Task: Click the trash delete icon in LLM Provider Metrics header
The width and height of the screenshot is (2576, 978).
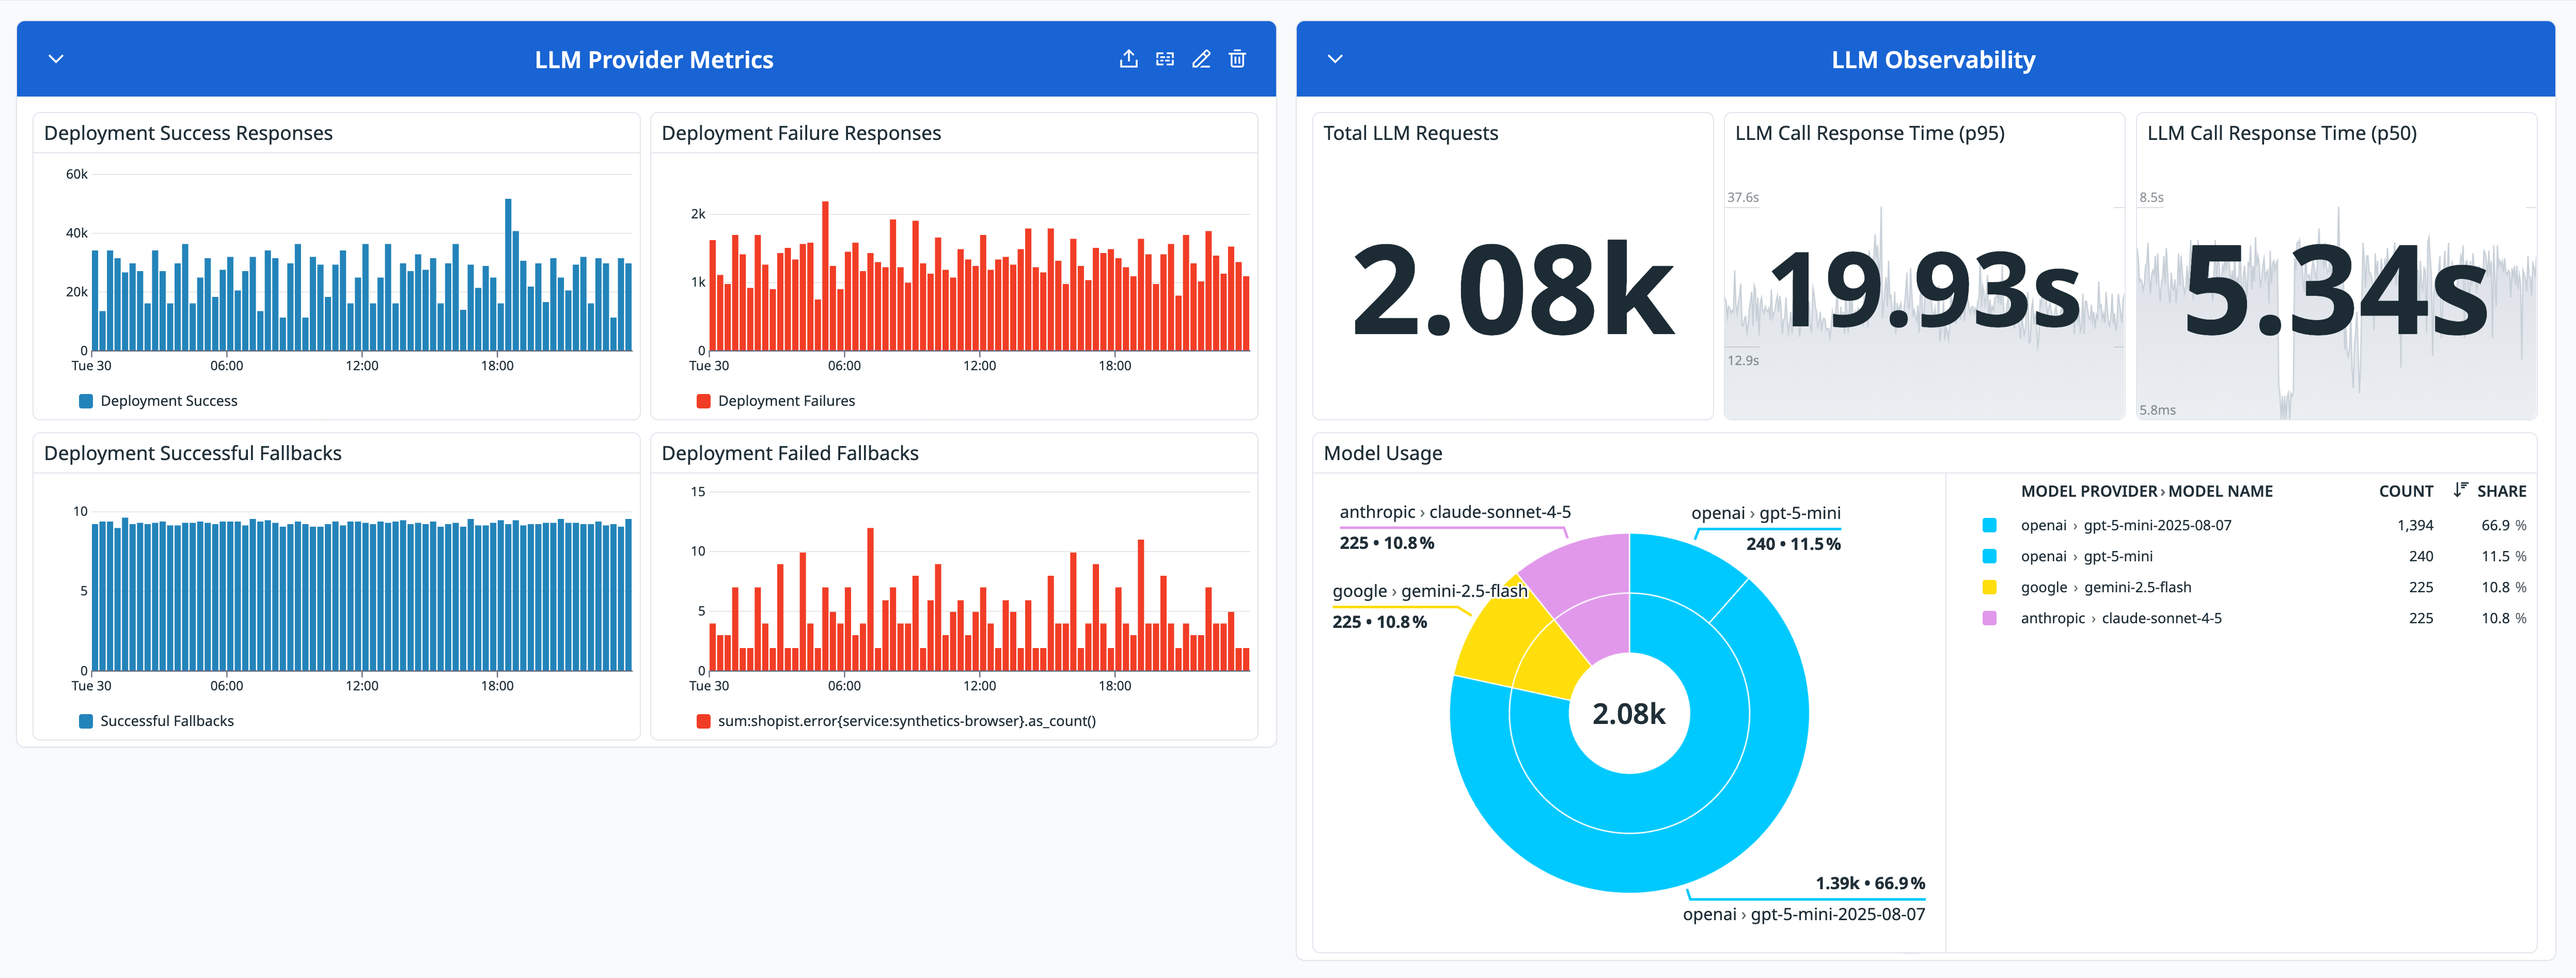Action: coord(1237,59)
